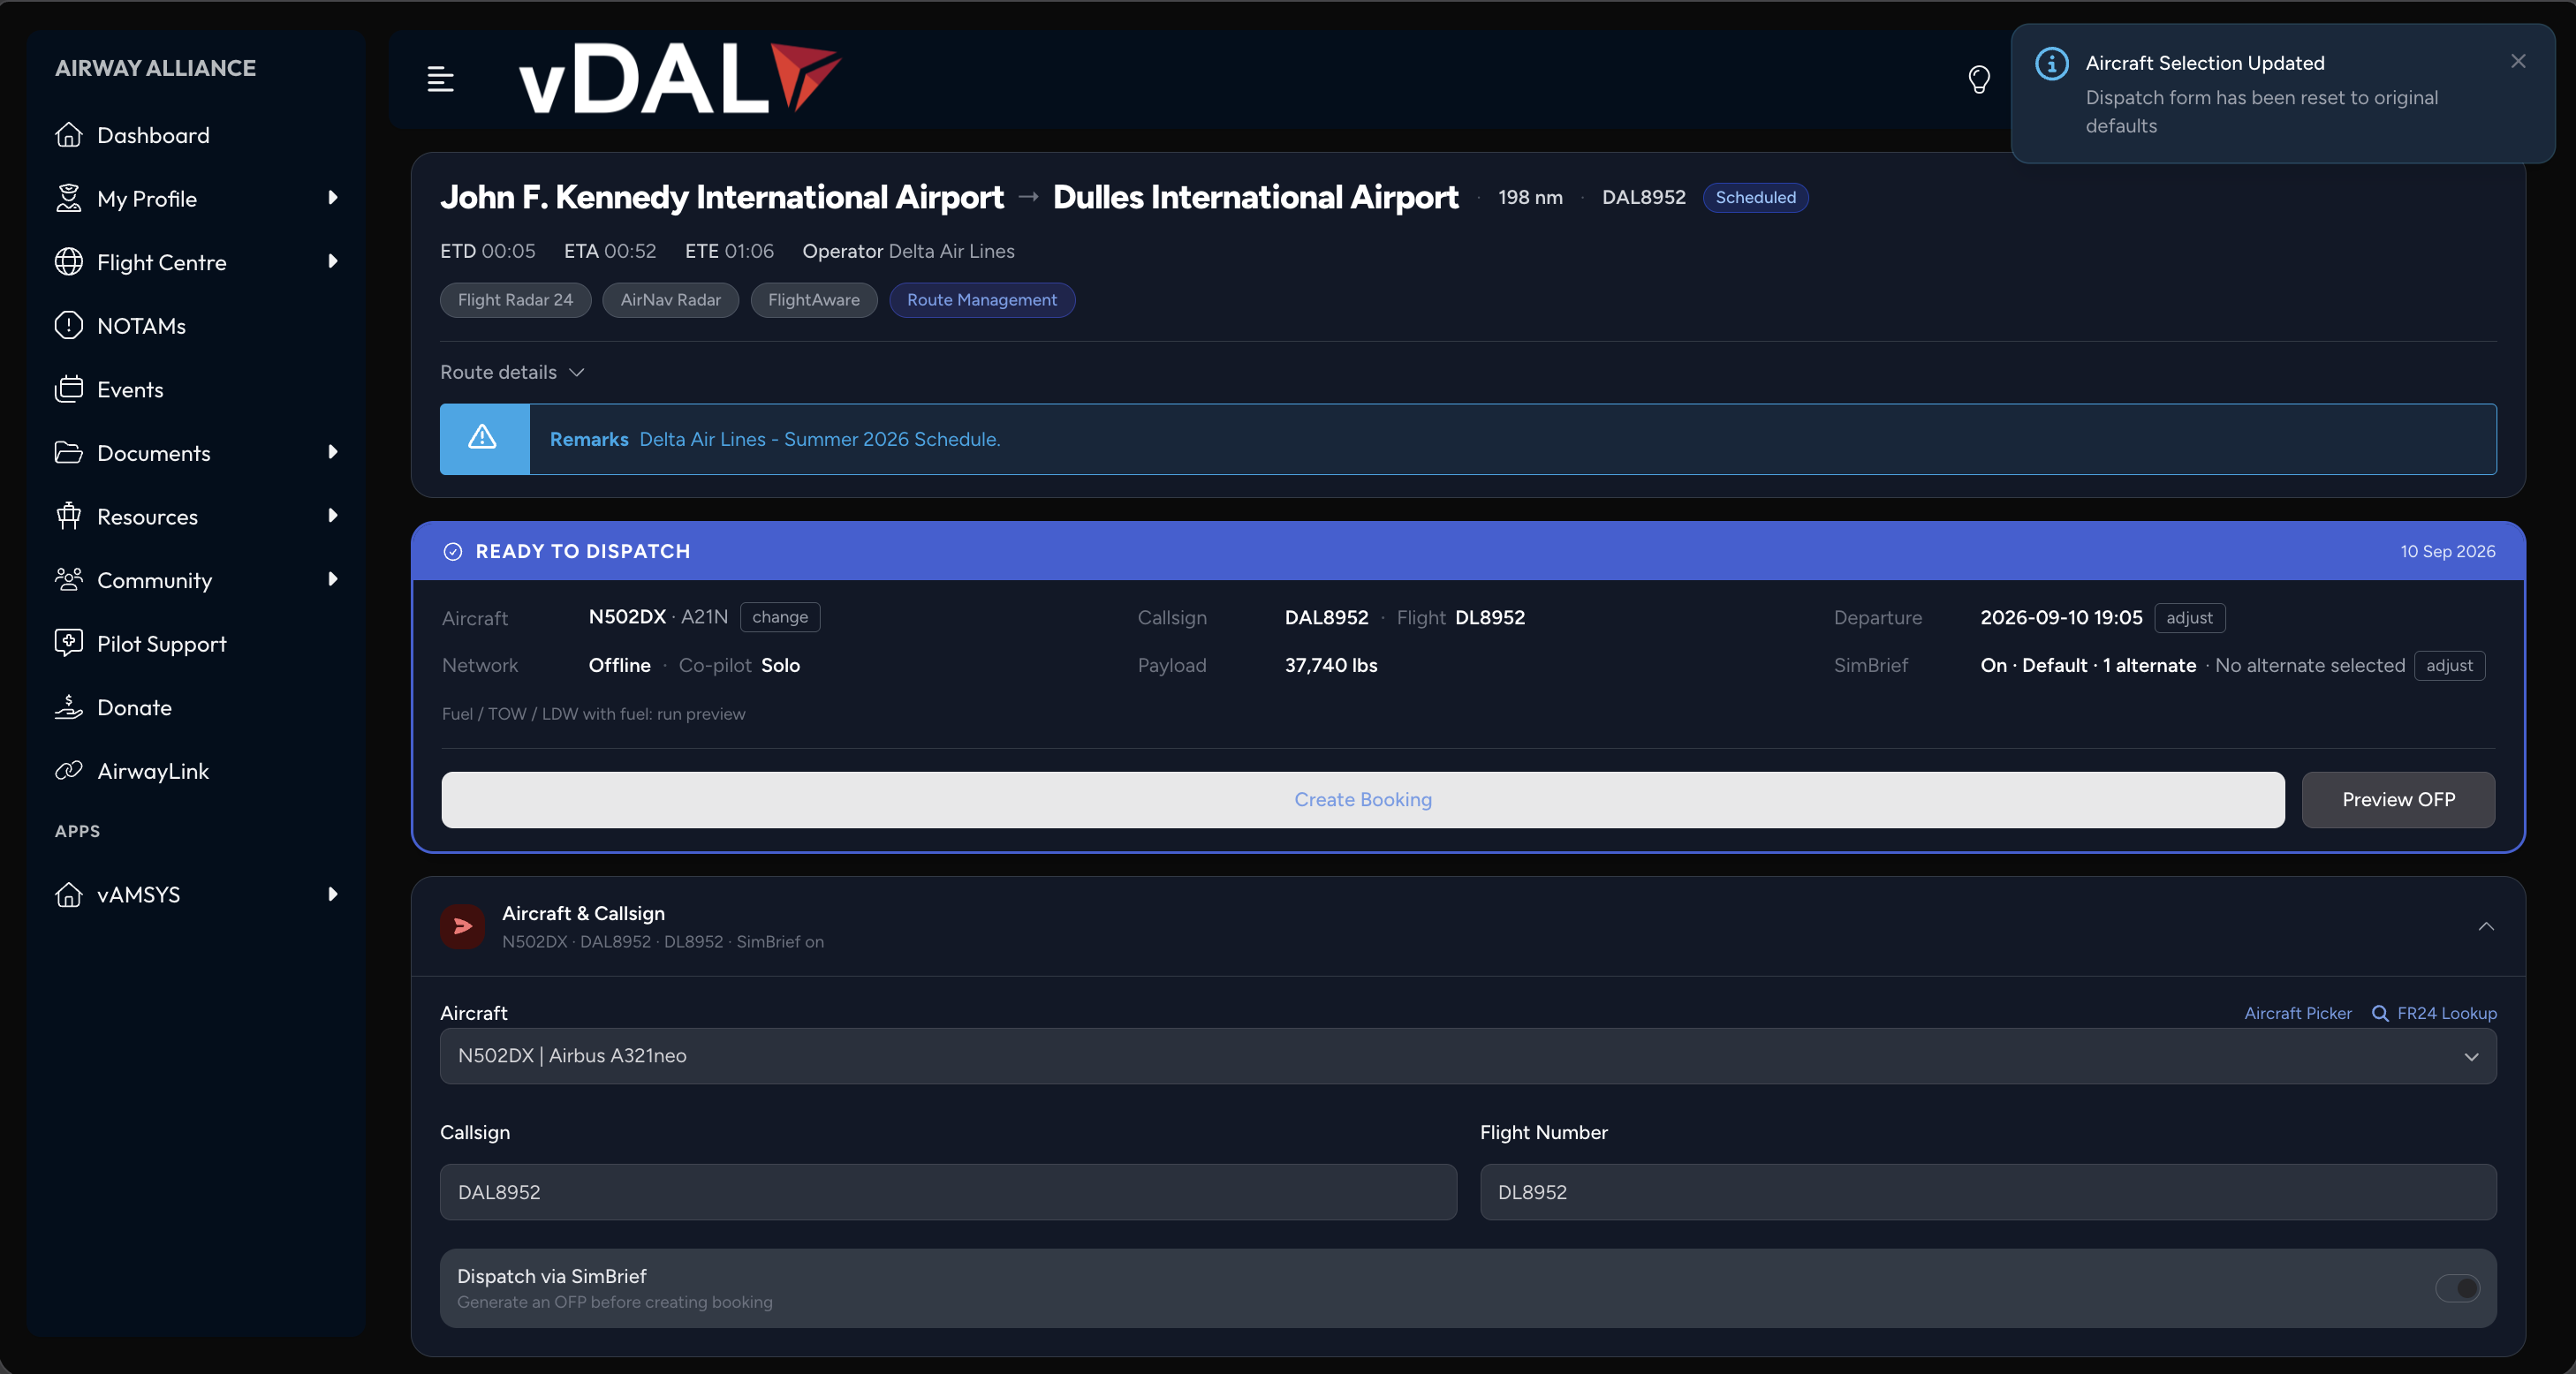Click the NOTAMs alert circle icon
The width and height of the screenshot is (2576, 1374).
pos(68,326)
